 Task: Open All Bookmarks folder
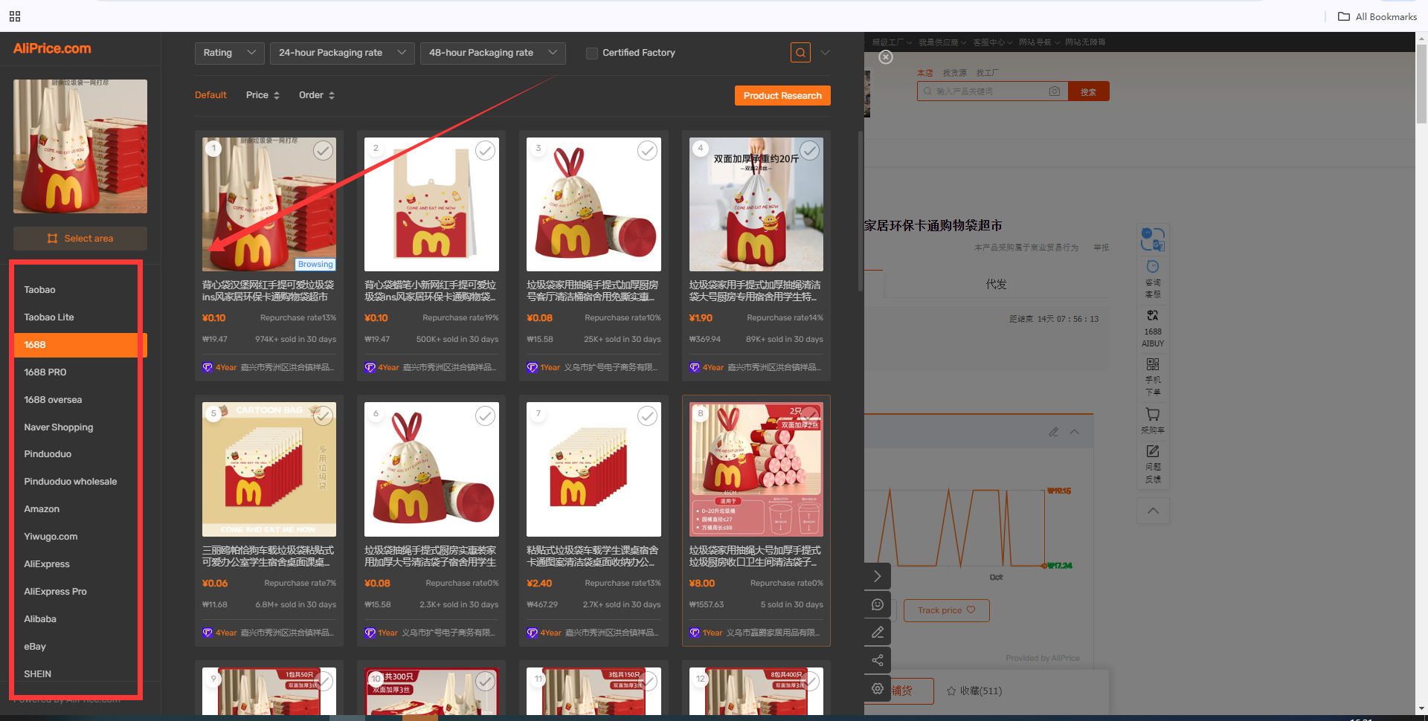click(1377, 16)
